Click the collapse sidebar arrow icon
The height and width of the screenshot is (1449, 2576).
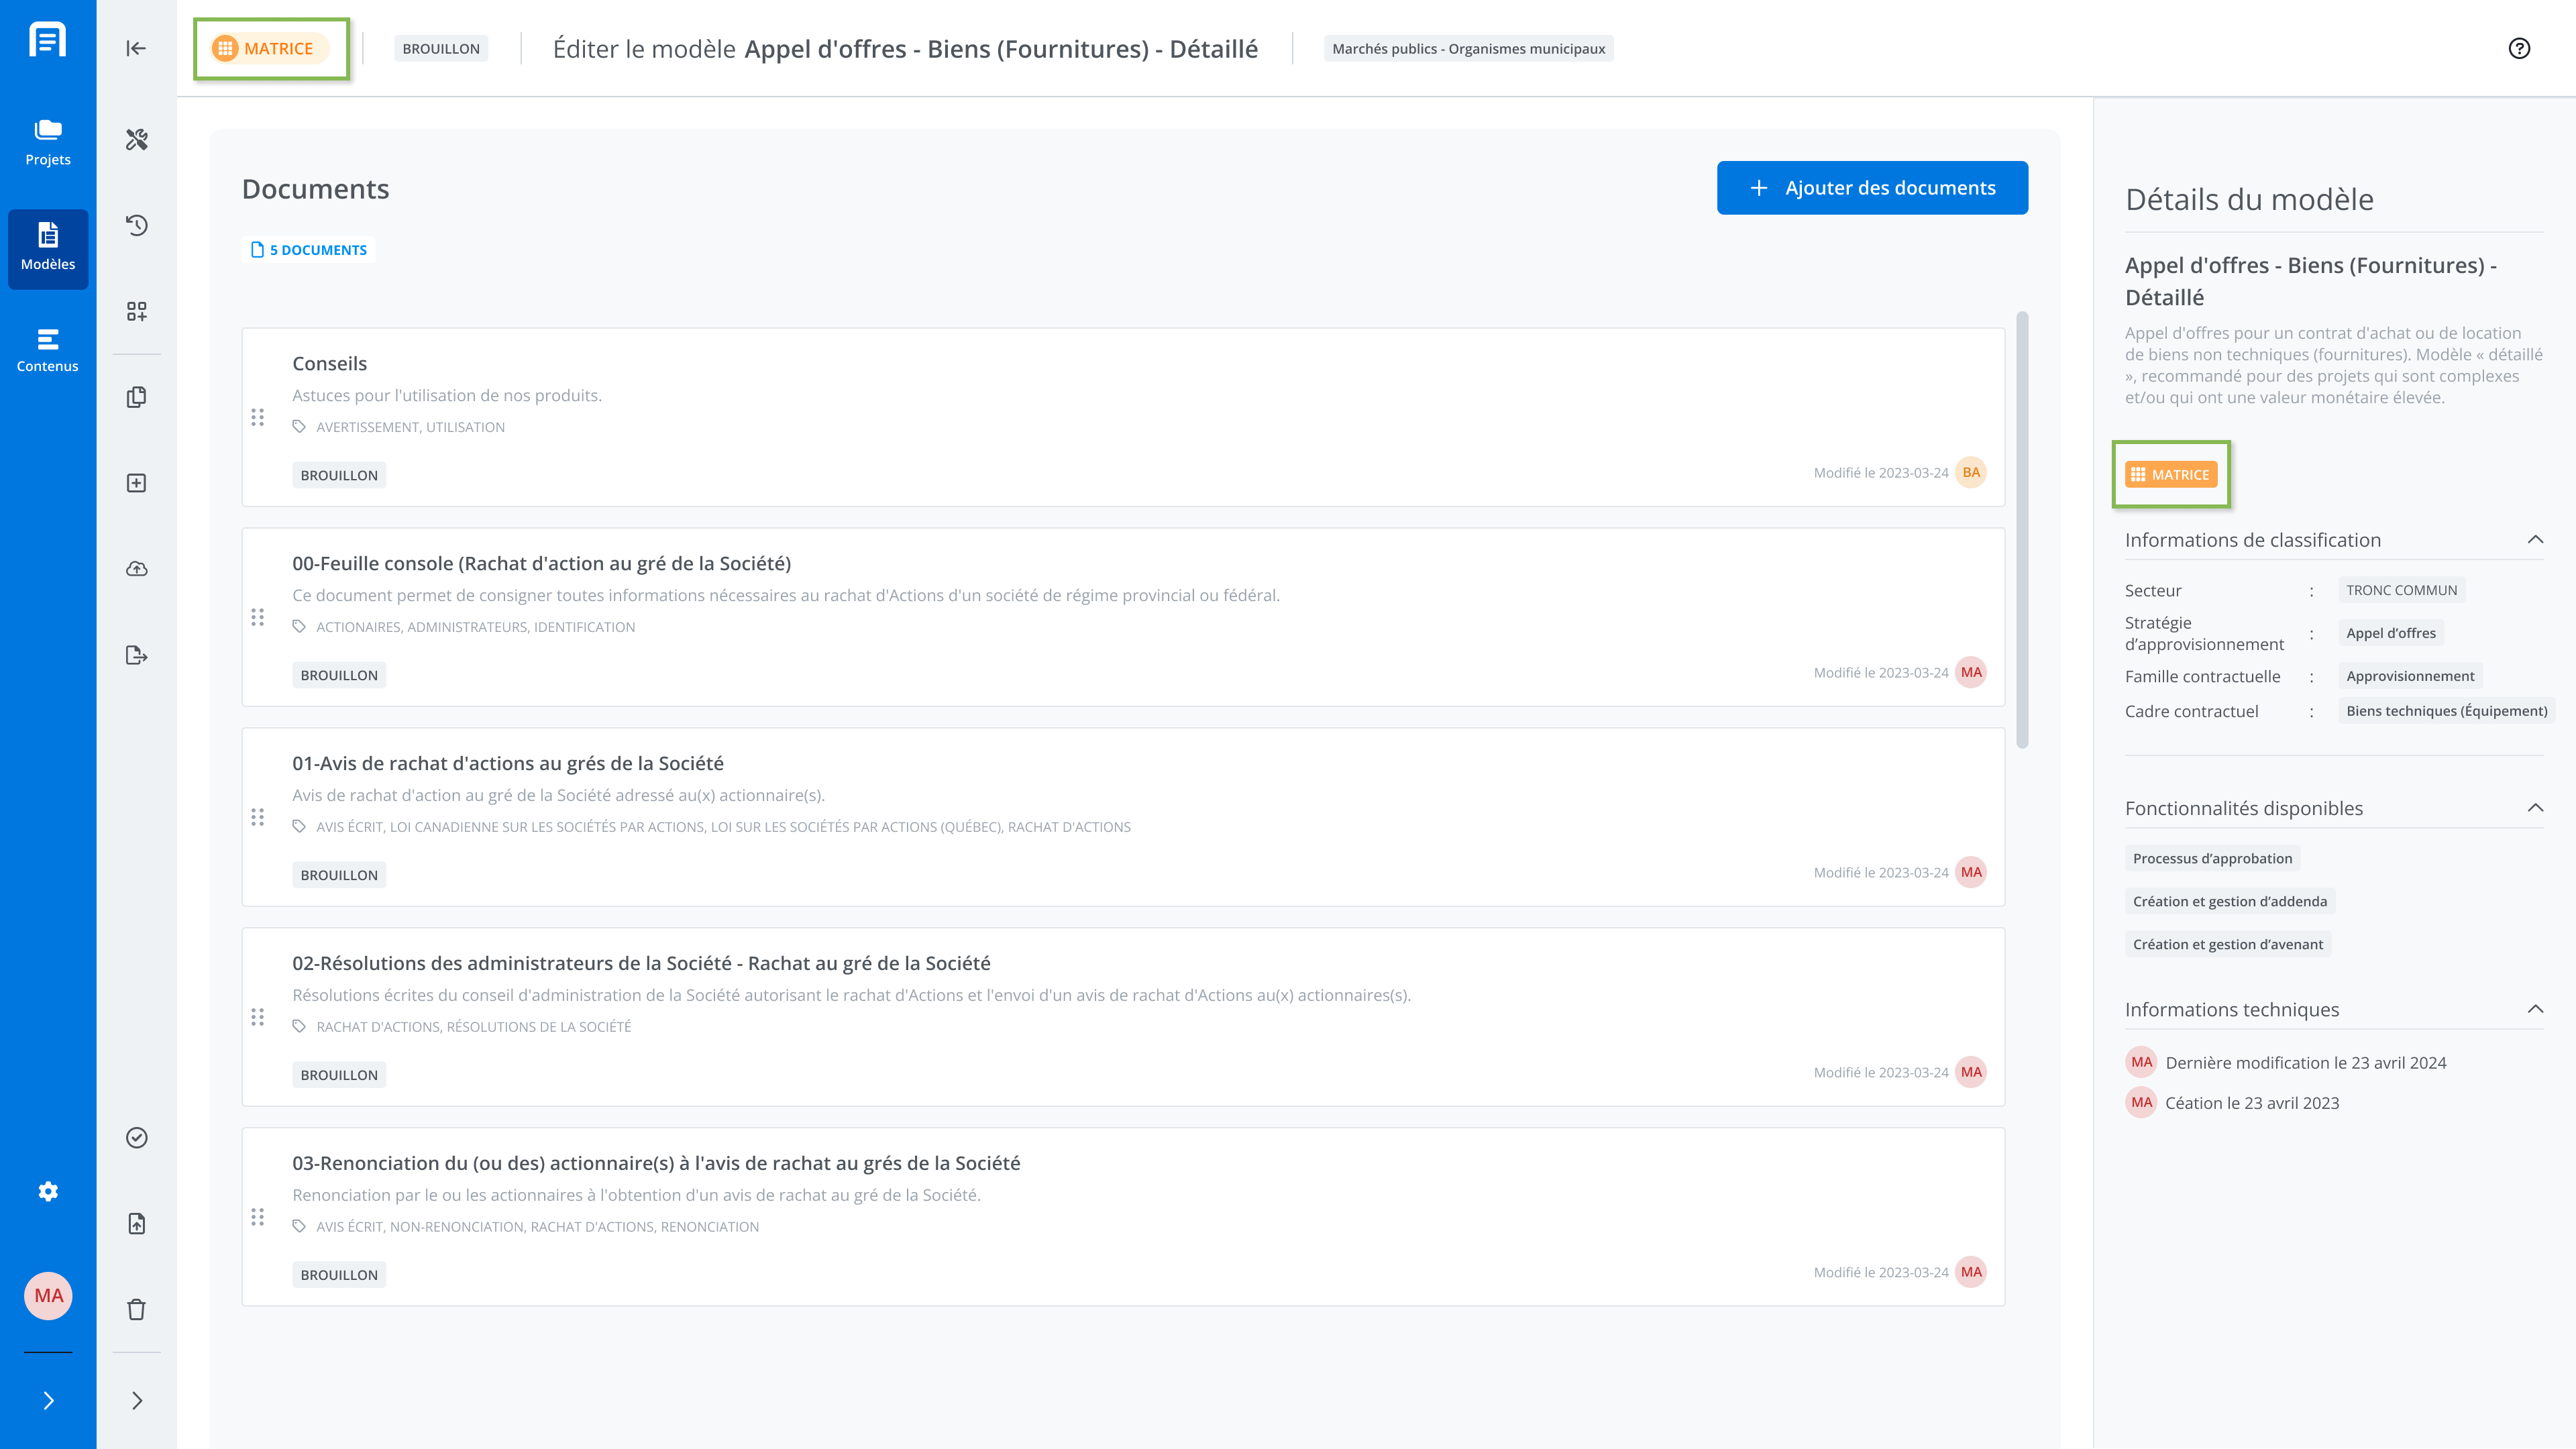pyautogui.click(x=136, y=48)
